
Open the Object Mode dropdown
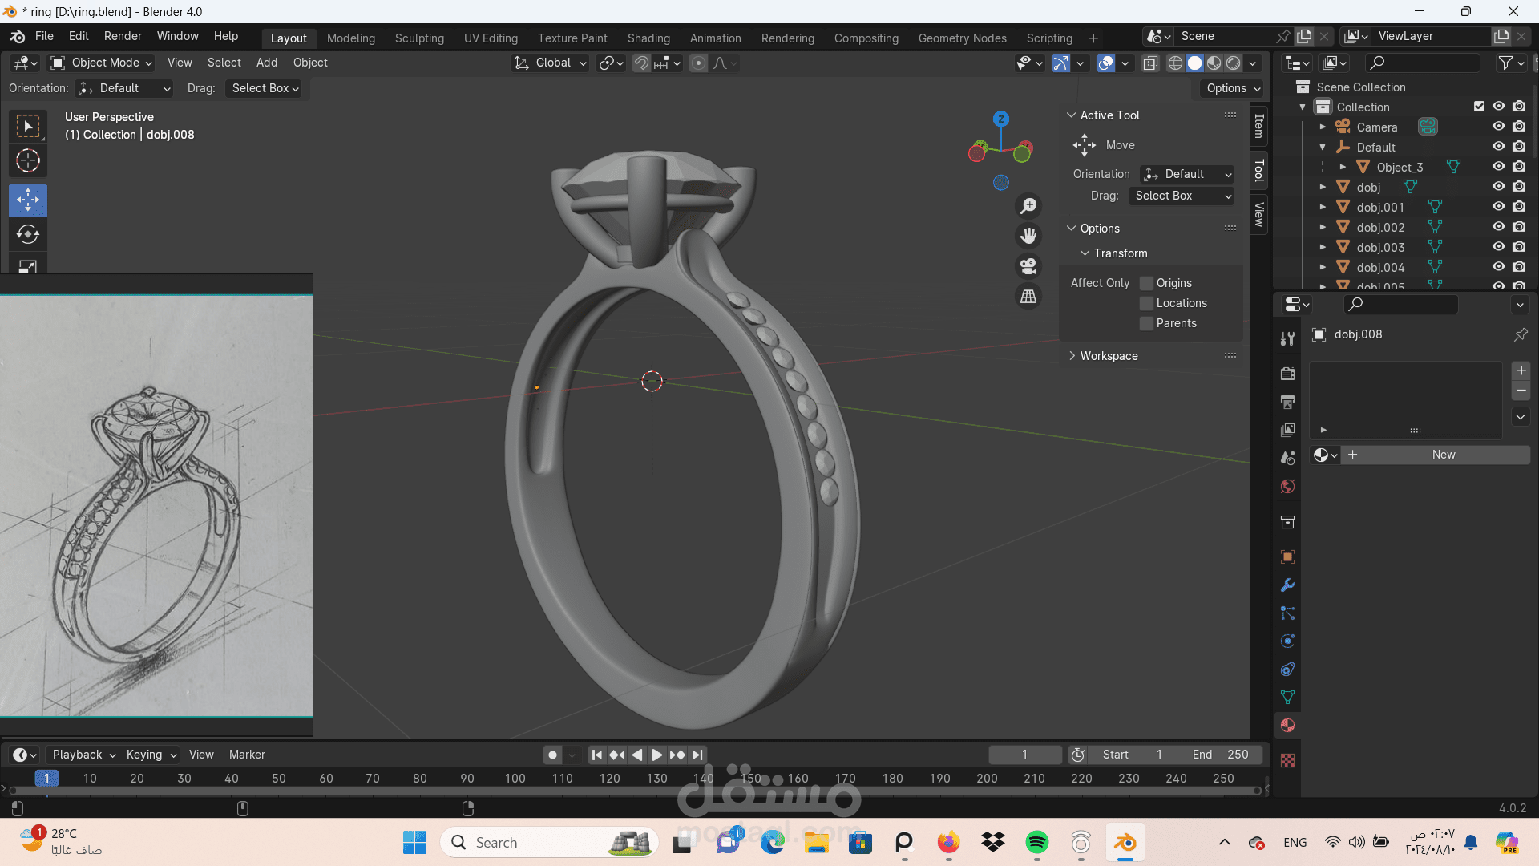pyautogui.click(x=101, y=63)
